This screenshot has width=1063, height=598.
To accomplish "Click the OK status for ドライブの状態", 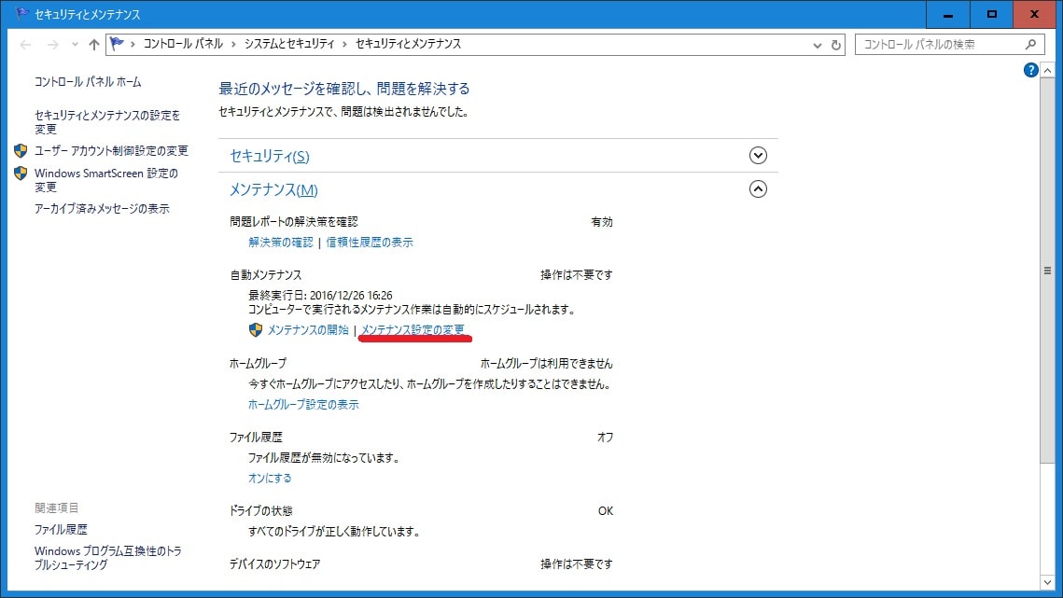I will coord(606,511).
